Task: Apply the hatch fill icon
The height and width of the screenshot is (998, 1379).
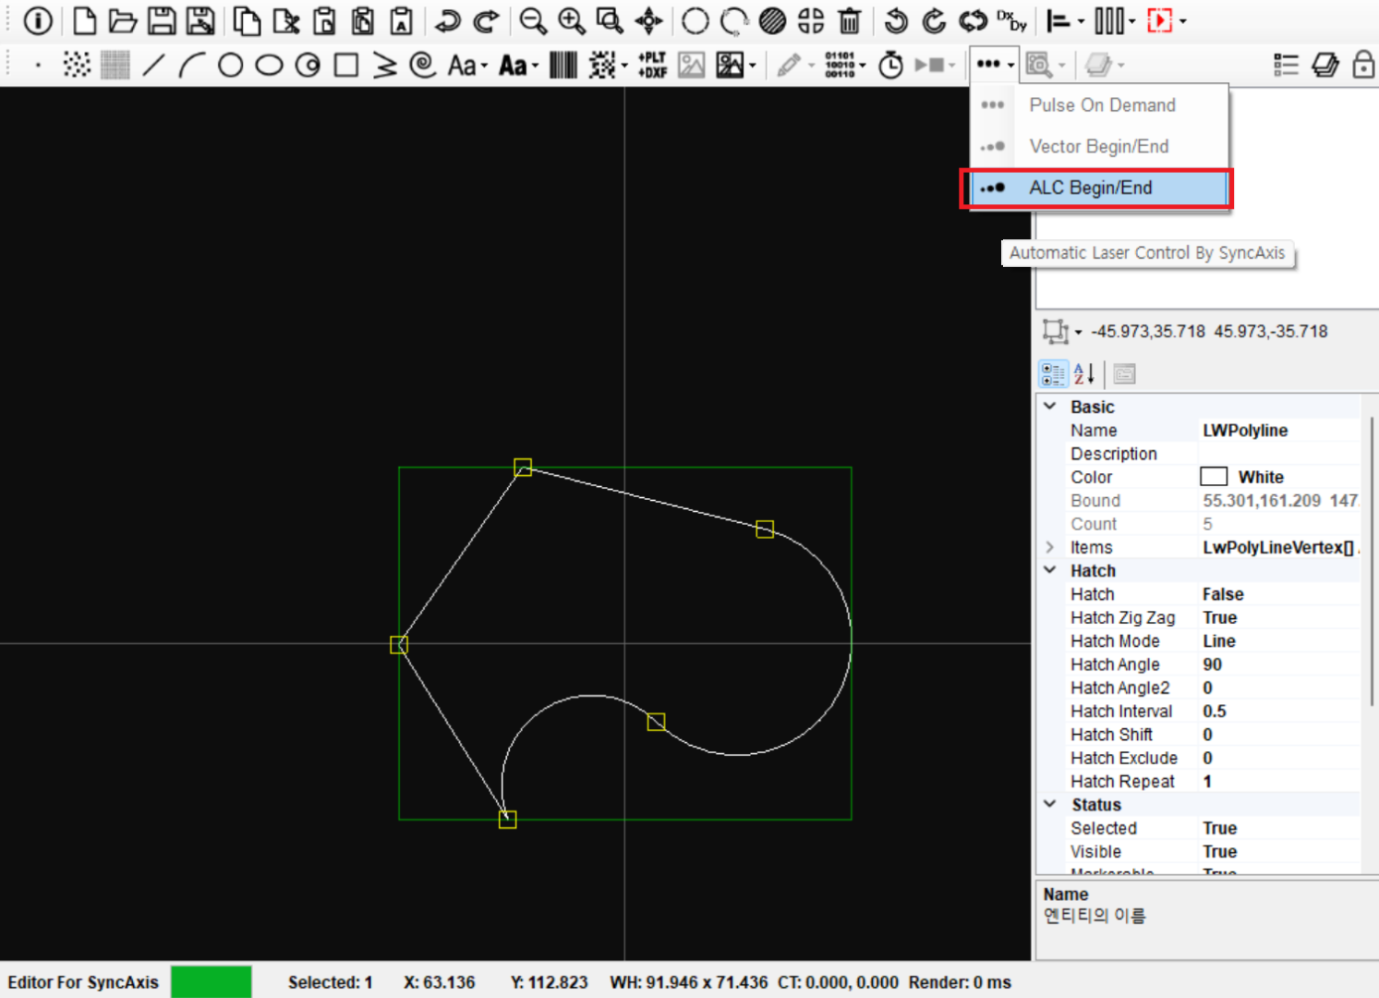Action: tap(772, 20)
